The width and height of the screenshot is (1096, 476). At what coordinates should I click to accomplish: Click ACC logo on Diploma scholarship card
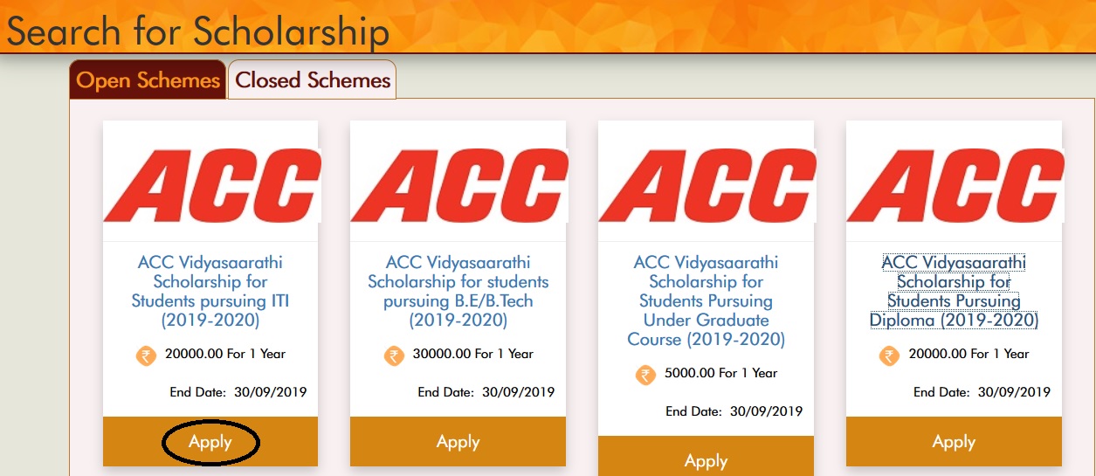pyautogui.click(x=955, y=183)
